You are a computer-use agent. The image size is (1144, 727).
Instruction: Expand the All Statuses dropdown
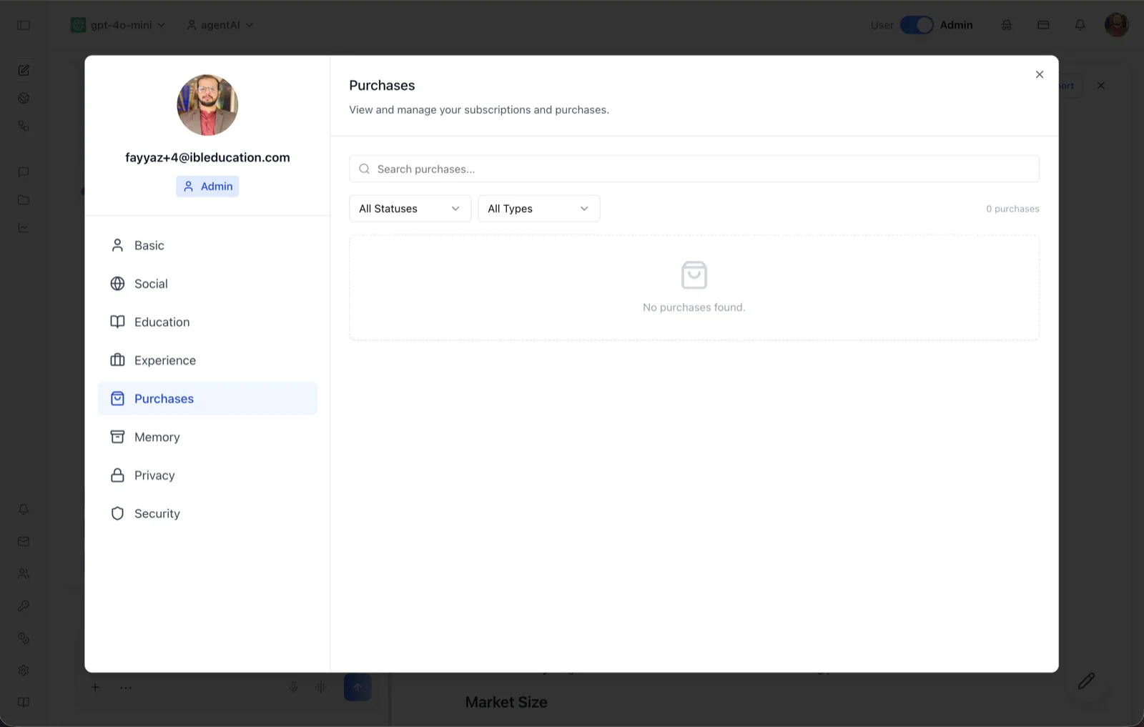pyautogui.click(x=410, y=209)
